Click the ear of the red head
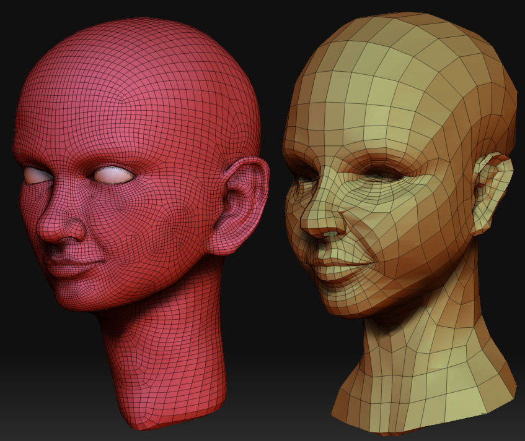Image resolution: width=525 pixels, height=441 pixels. pyautogui.click(x=239, y=206)
